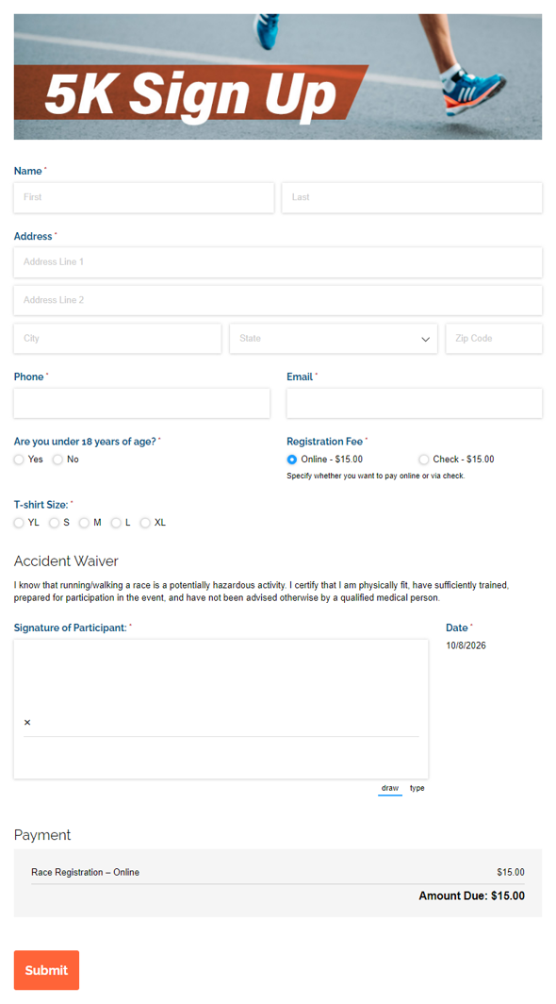556x1004 pixels.
Task: Click the Registration Fee label
Action: tap(324, 442)
